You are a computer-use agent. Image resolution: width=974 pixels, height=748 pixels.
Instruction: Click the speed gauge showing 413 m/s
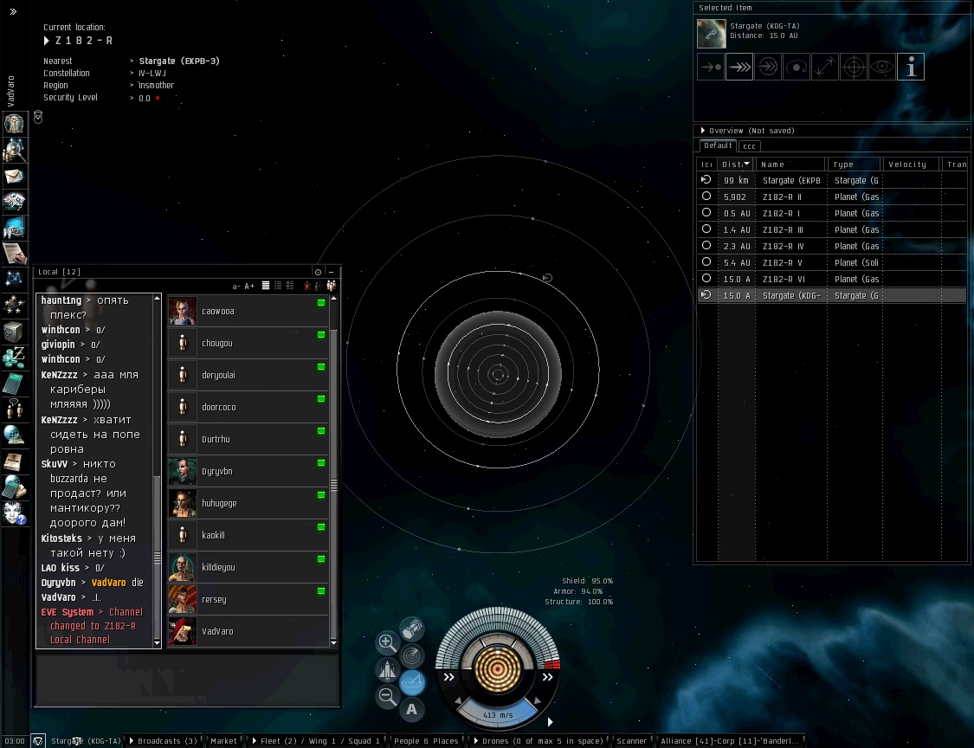point(498,714)
